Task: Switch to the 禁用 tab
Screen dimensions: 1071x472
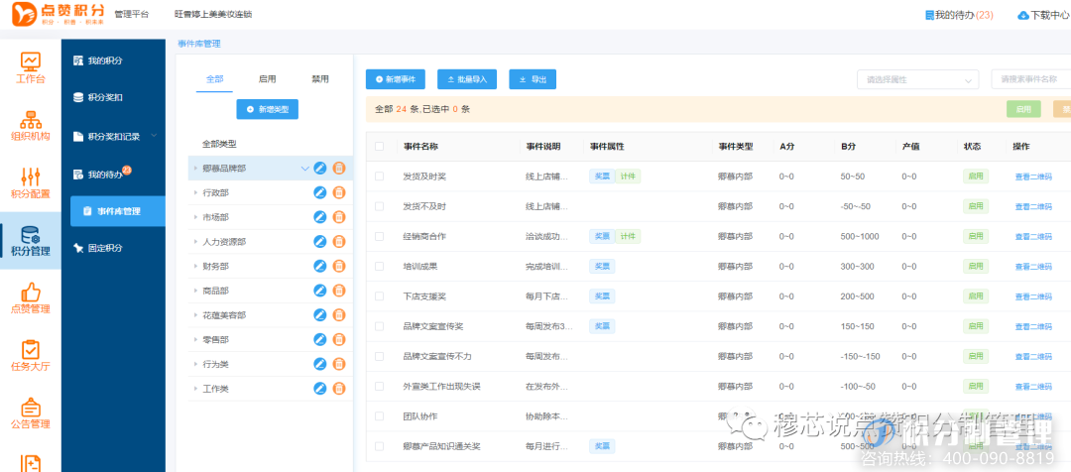Action: tap(320, 79)
